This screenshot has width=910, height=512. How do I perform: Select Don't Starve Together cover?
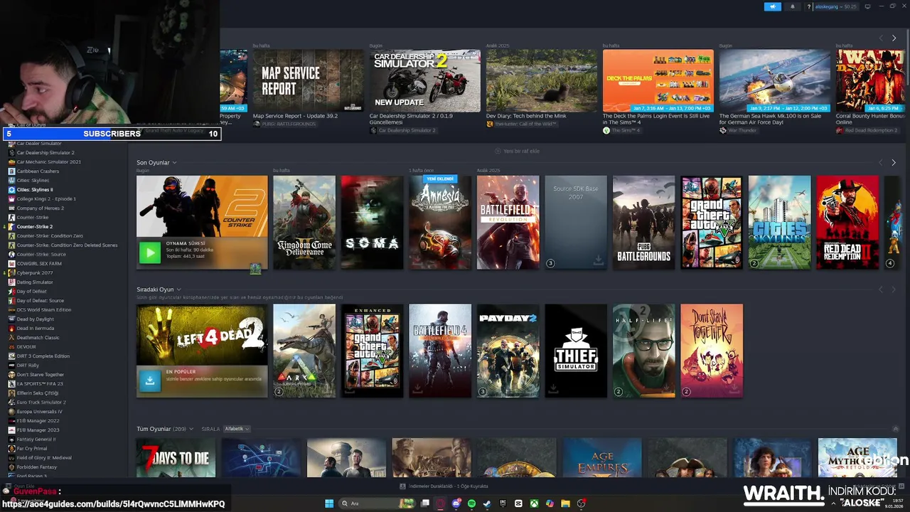click(x=712, y=351)
